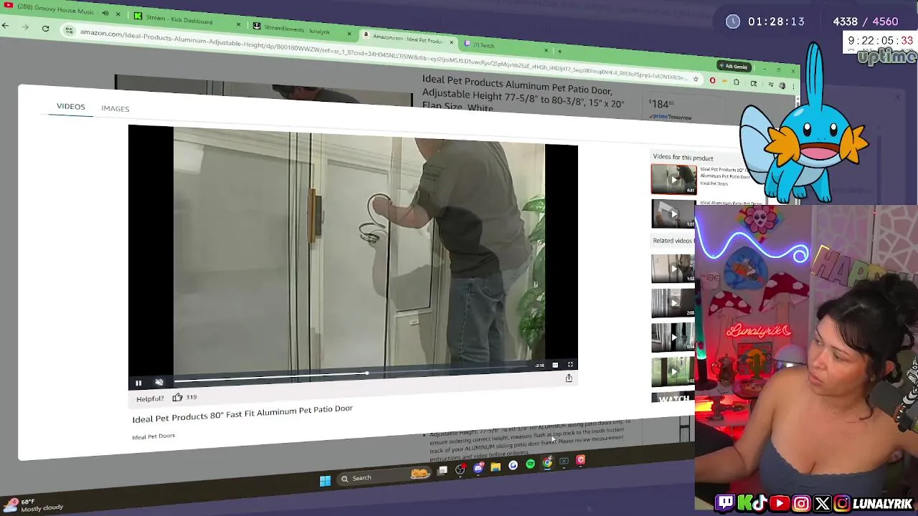This screenshot has width=918, height=516.
Task: Open Windows Start menu
Action: pos(325,480)
